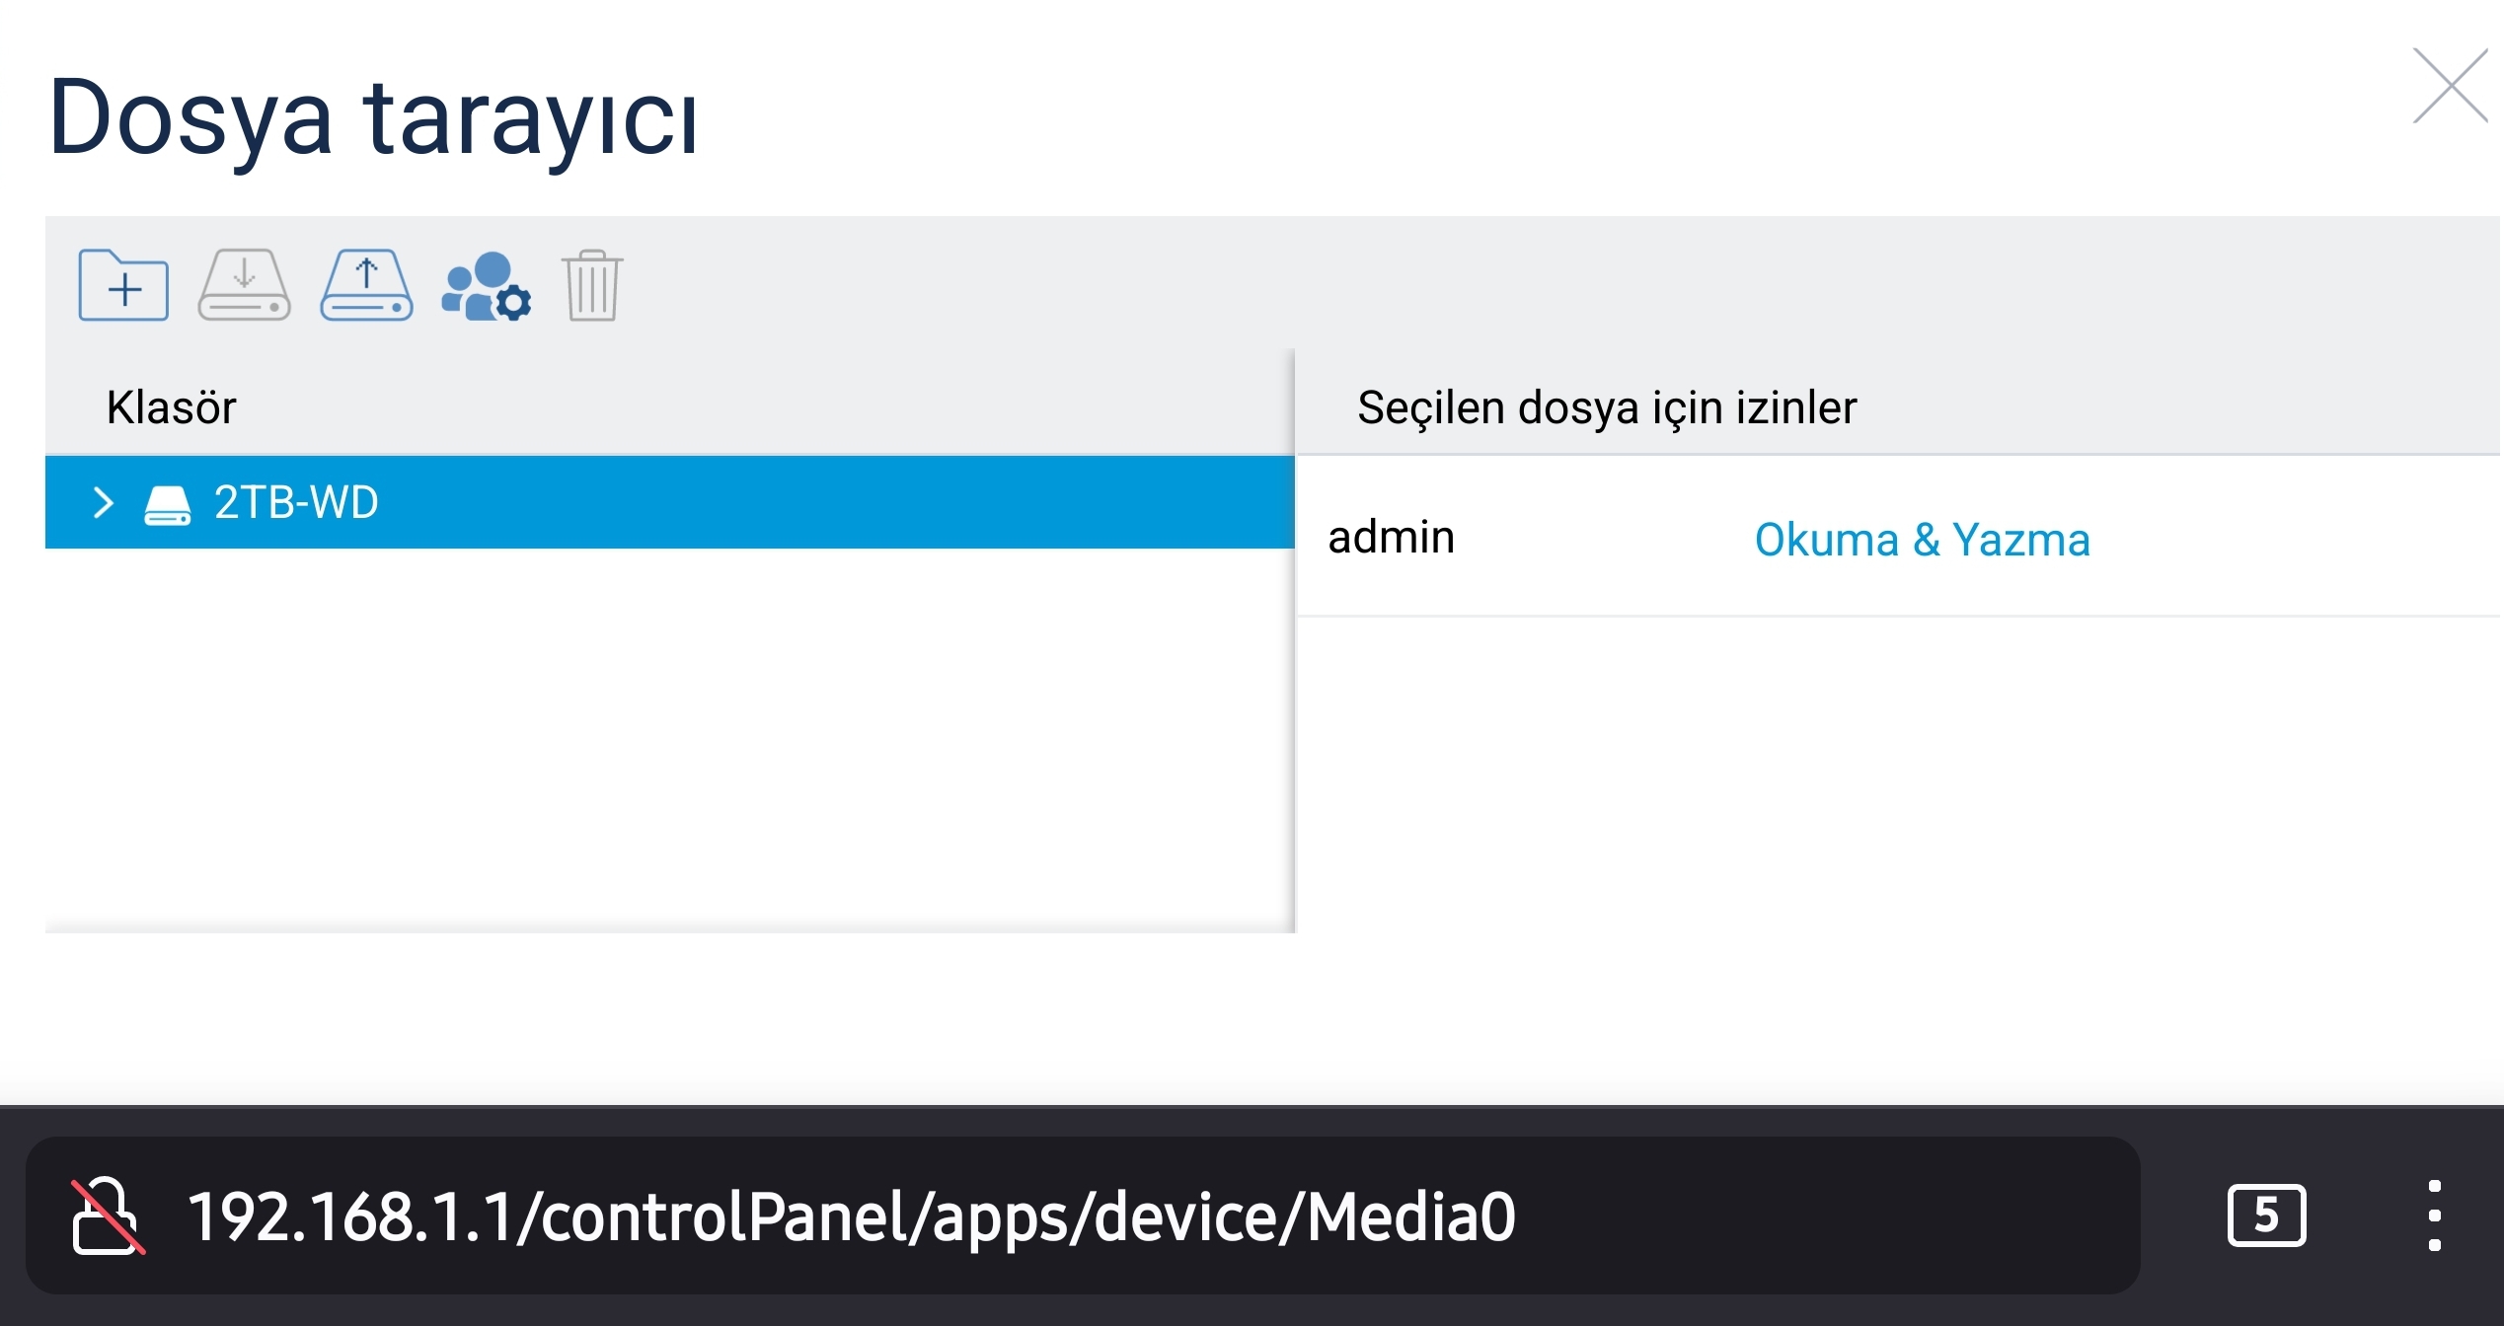The width and height of the screenshot is (2504, 1326).
Task: Select the 2TB-WD folder row
Action: click(x=669, y=502)
